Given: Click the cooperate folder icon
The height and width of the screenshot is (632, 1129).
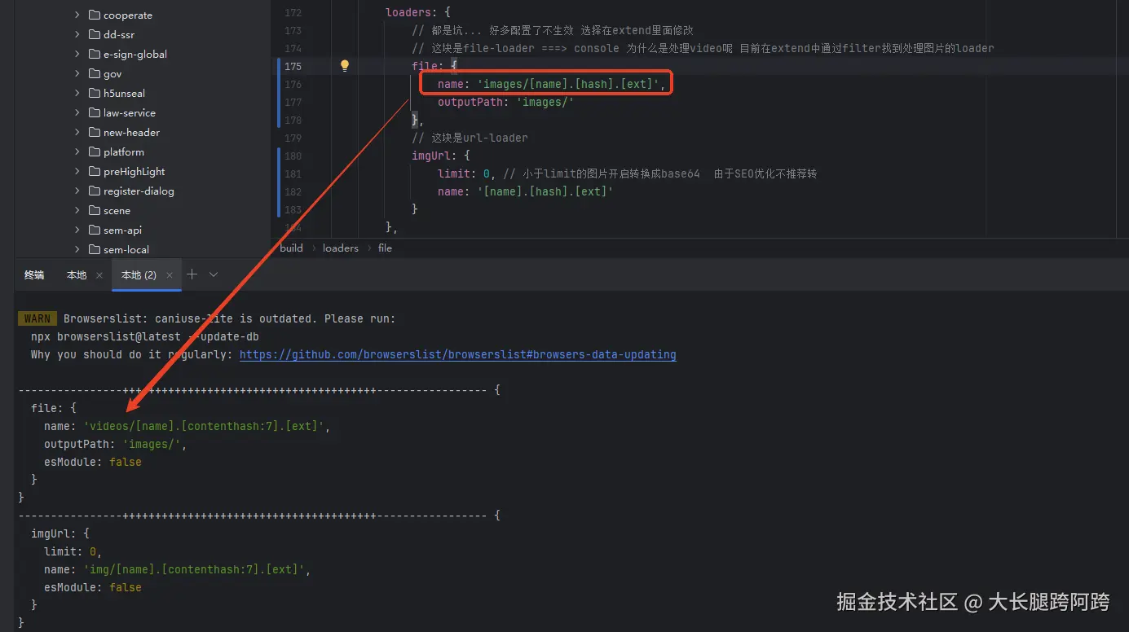Looking at the screenshot, I should point(94,15).
